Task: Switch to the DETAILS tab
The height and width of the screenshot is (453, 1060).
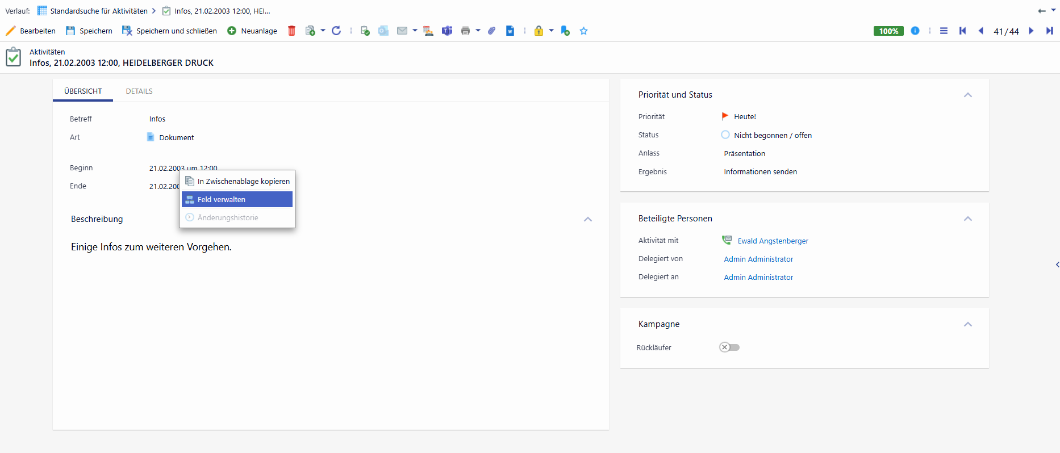Action: [x=139, y=91]
